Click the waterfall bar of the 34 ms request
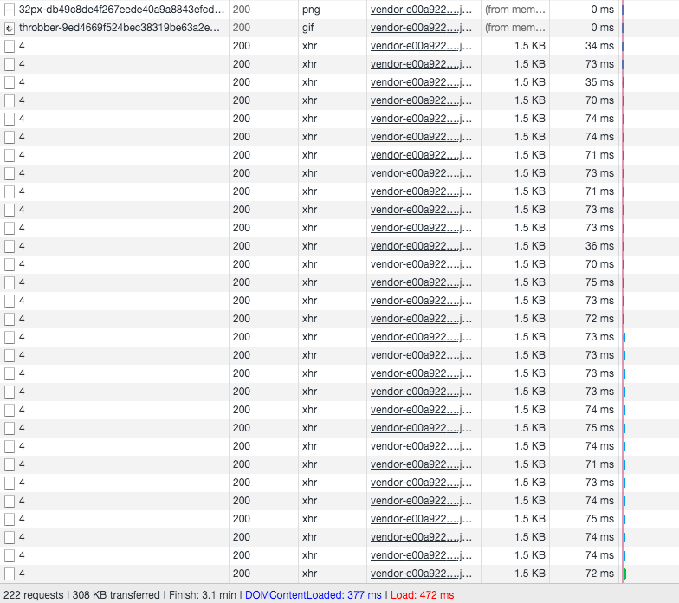679x603 pixels. tap(623, 46)
